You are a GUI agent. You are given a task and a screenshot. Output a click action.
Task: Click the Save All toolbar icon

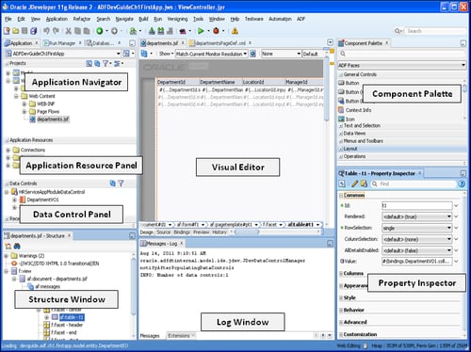click(33, 31)
